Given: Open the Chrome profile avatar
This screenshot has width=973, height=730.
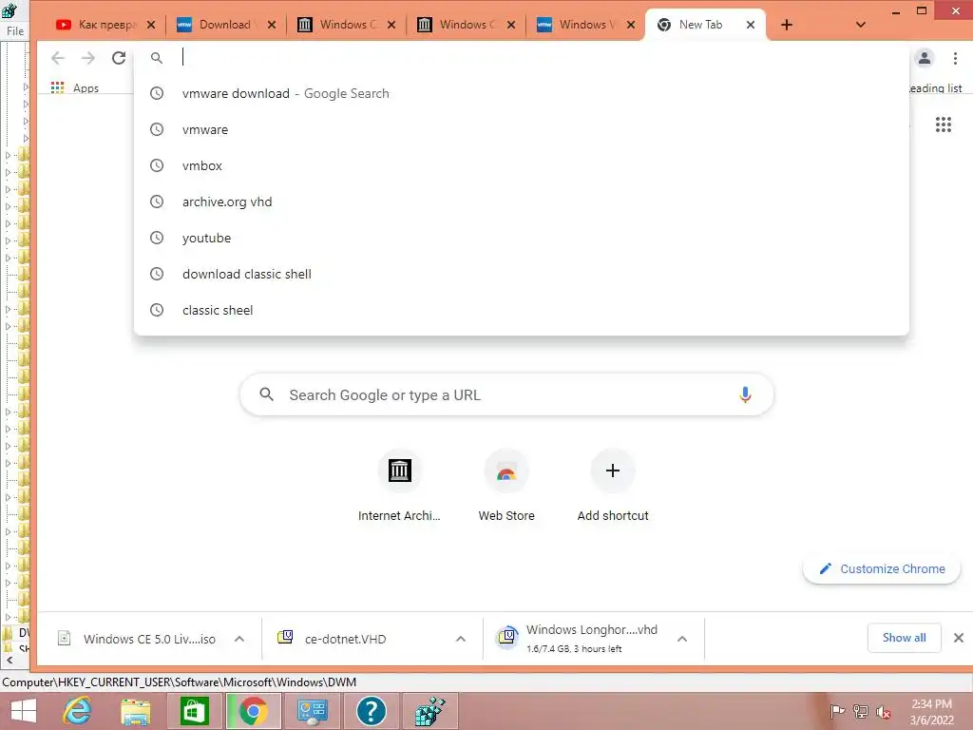Looking at the screenshot, I should pyautogui.click(x=924, y=58).
